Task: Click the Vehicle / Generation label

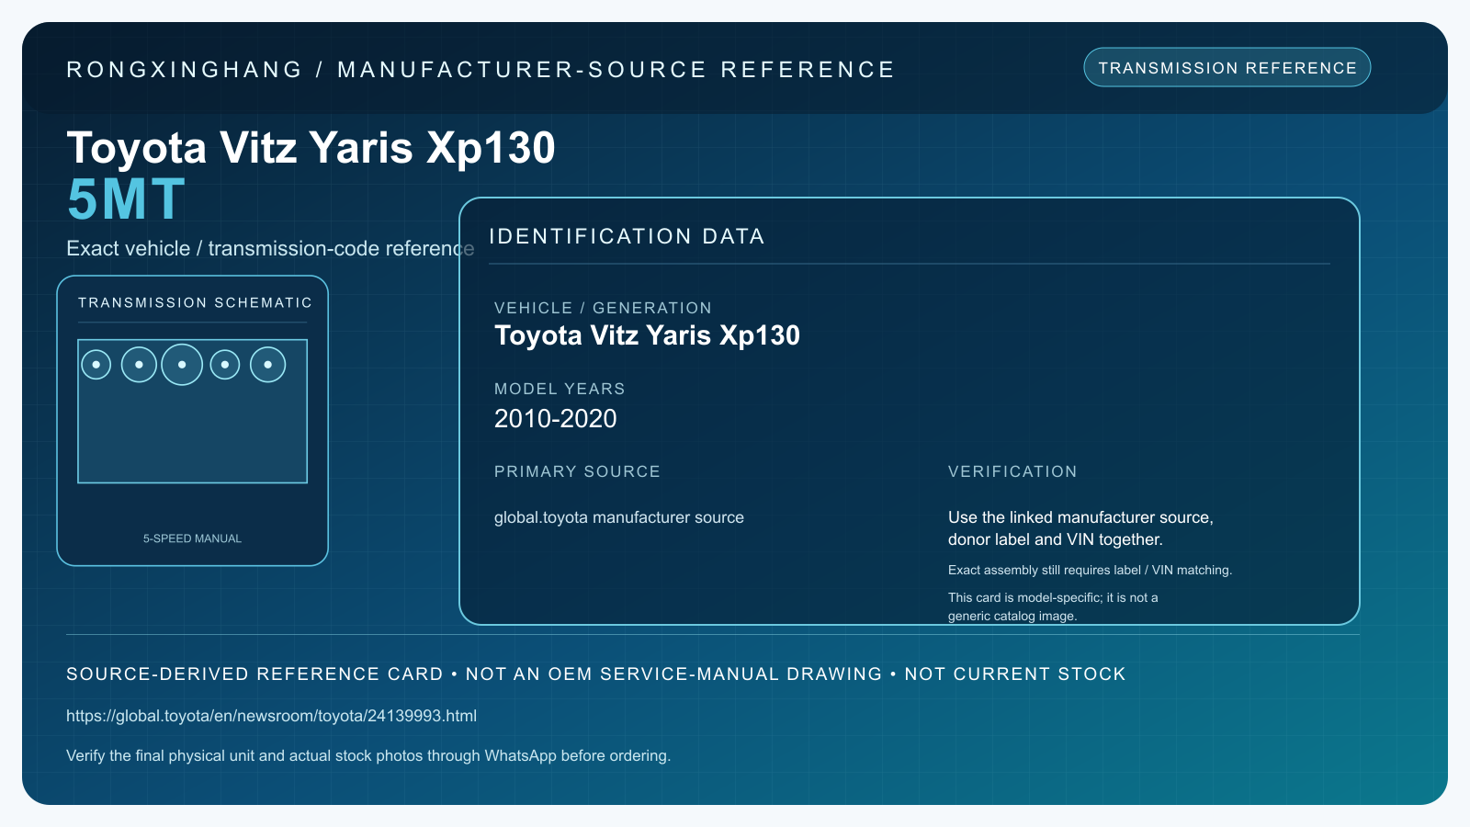Action: (603, 308)
